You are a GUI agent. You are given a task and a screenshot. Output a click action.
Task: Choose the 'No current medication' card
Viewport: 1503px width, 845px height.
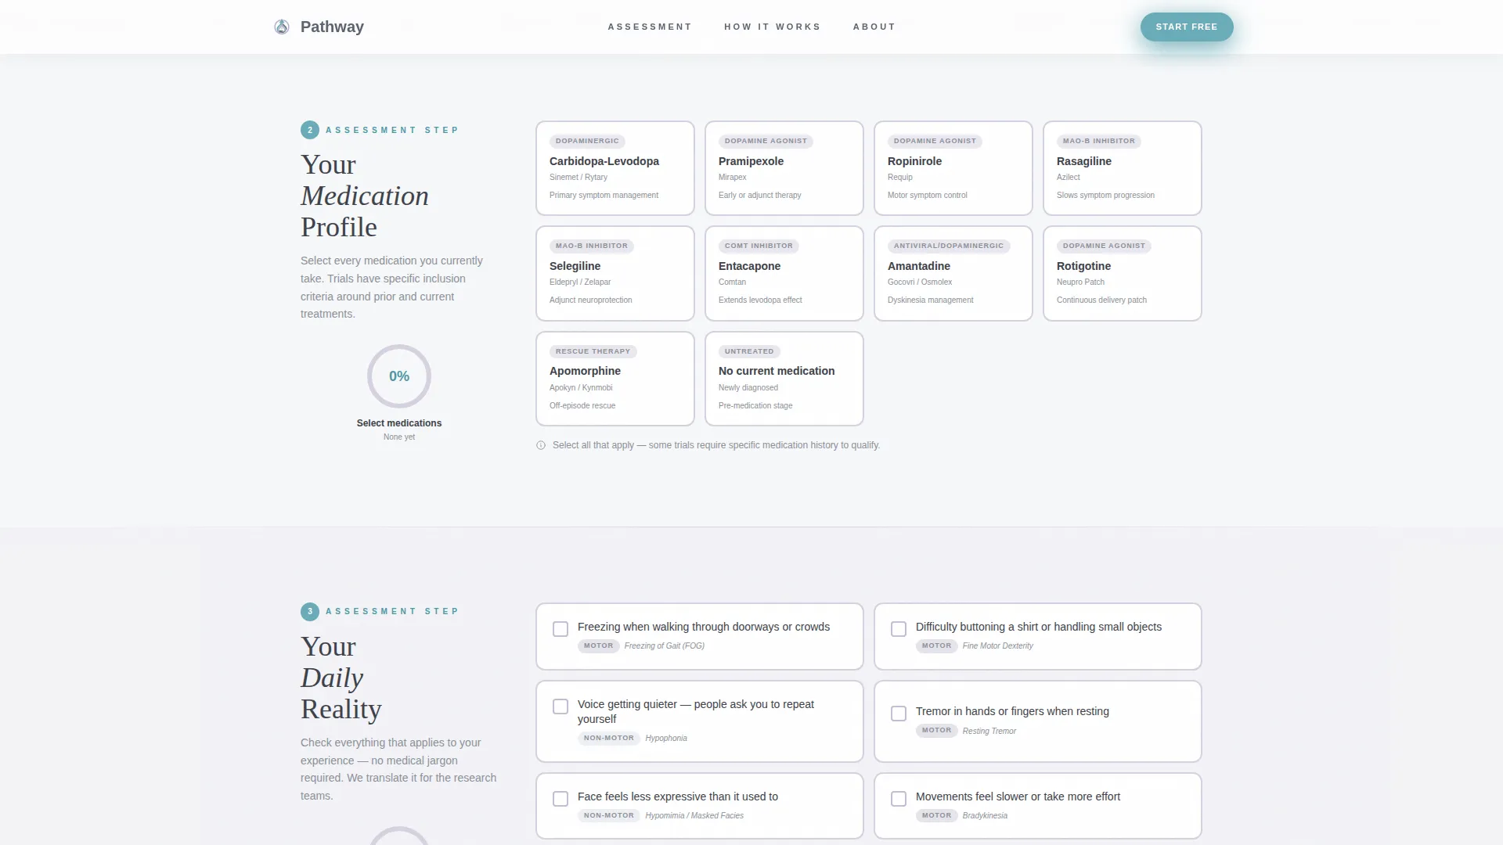point(784,379)
